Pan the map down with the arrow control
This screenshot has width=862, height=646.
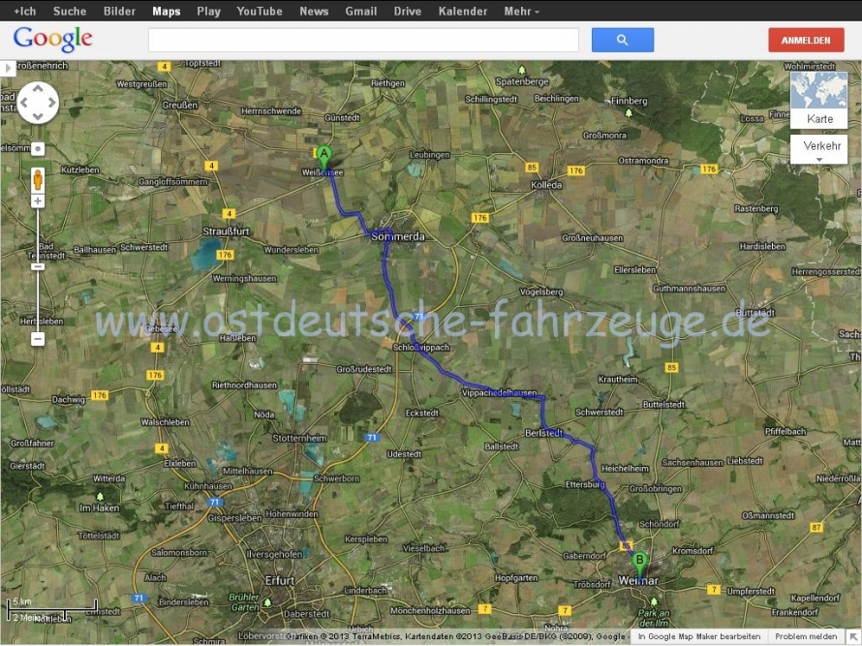(x=38, y=116)
